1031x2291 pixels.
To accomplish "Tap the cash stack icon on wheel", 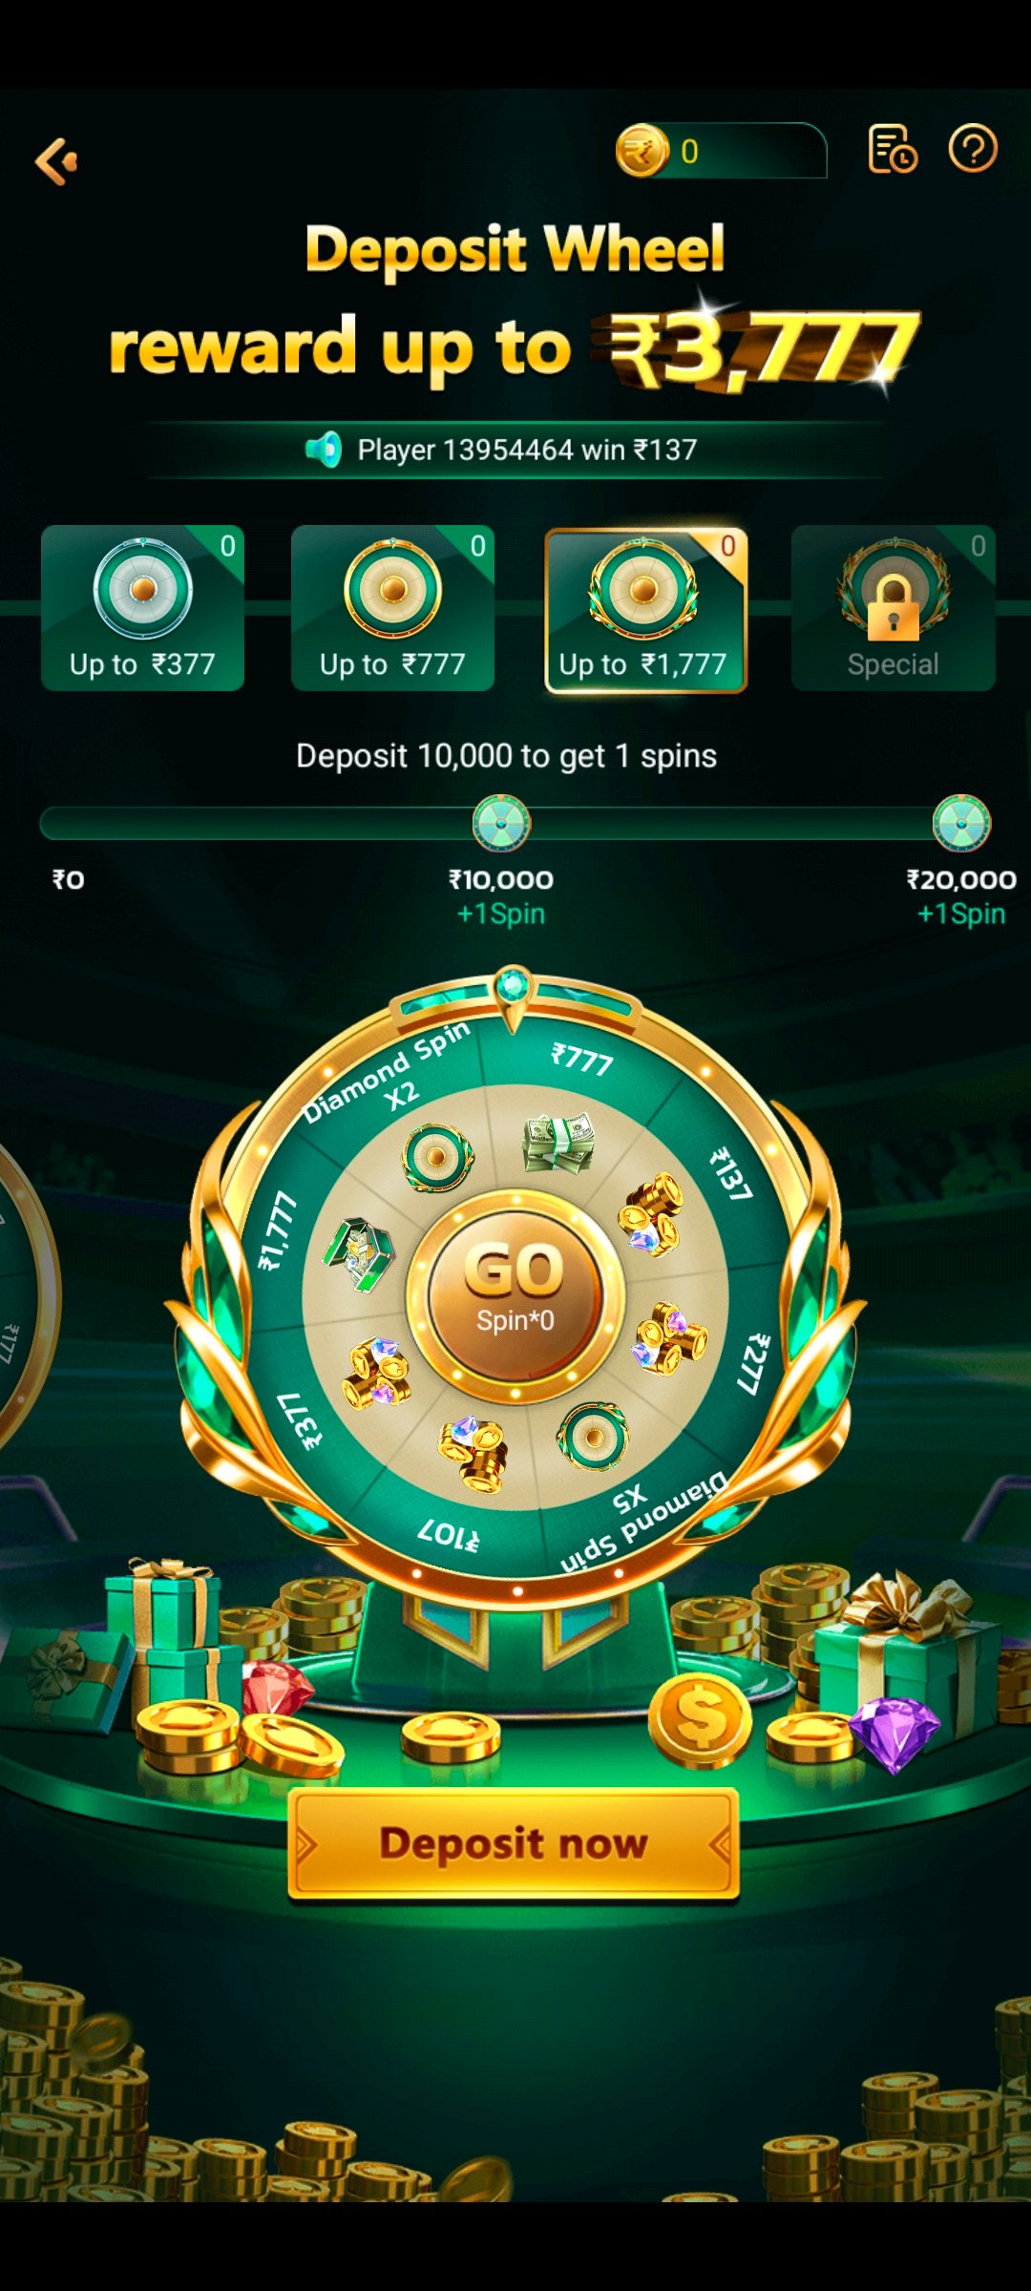I will 558,1142.
